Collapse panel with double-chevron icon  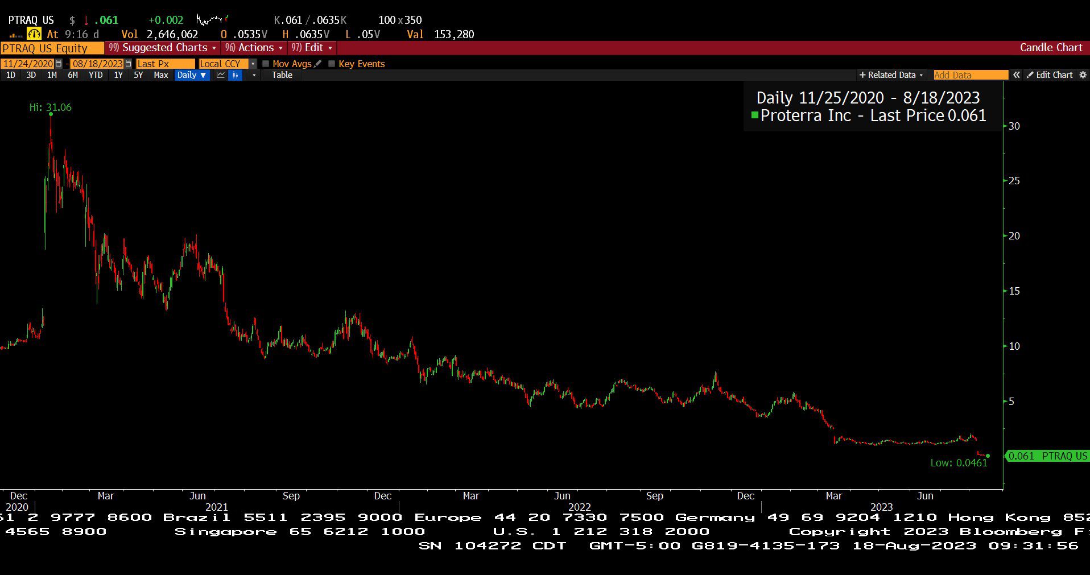pyautogui.click(x=1016, y=75)
